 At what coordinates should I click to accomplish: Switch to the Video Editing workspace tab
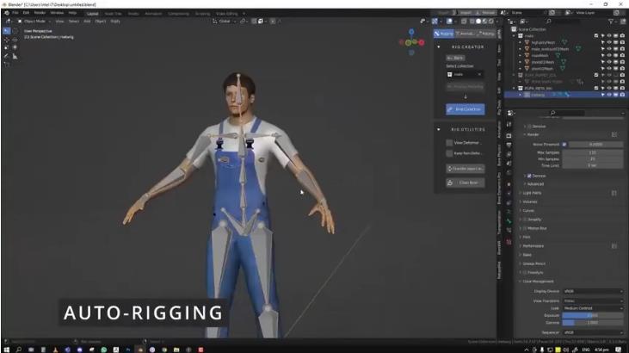tap(227, 13)
